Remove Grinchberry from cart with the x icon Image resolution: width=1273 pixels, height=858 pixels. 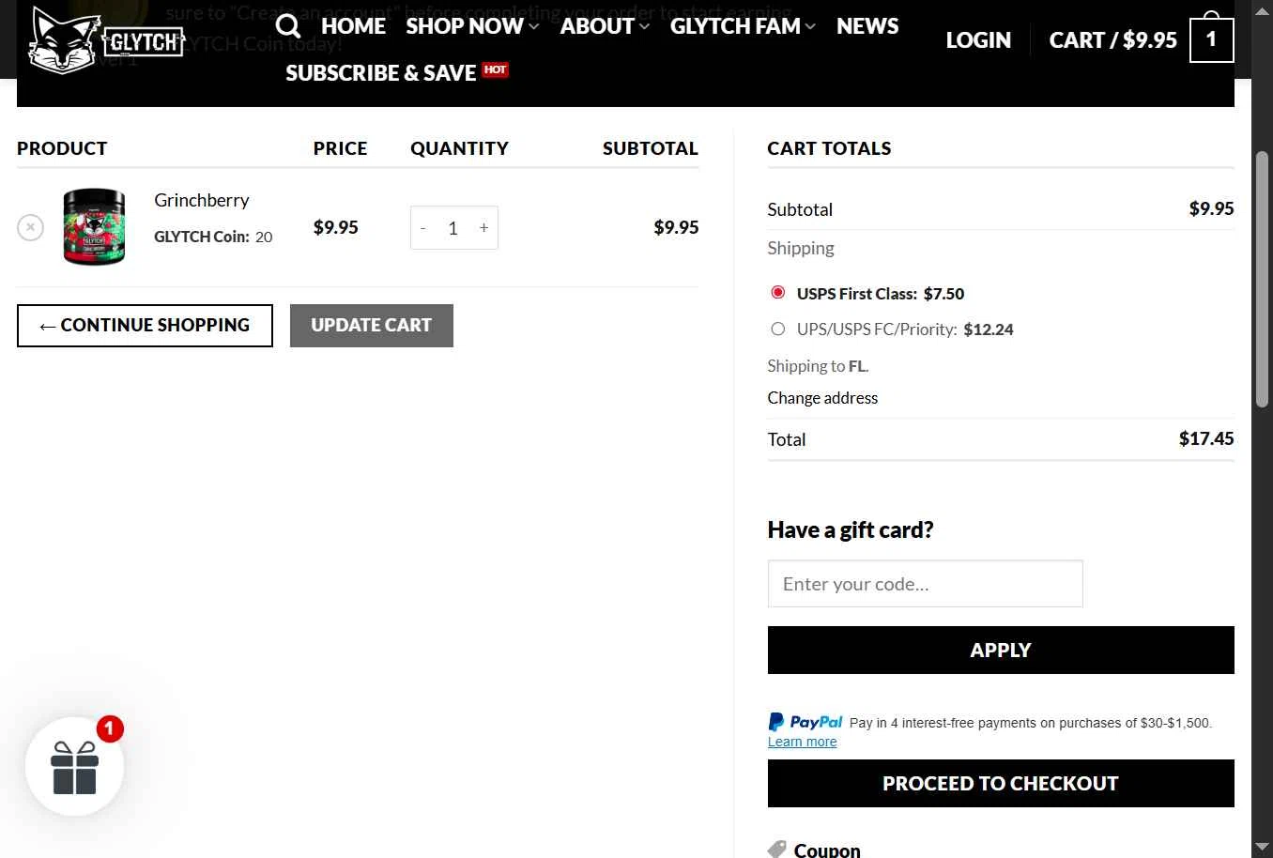[30, 227]
